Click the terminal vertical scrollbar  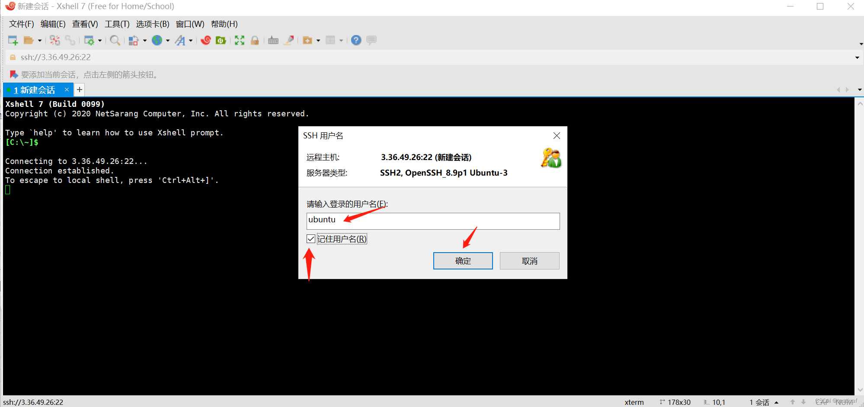tap(860, 246)
